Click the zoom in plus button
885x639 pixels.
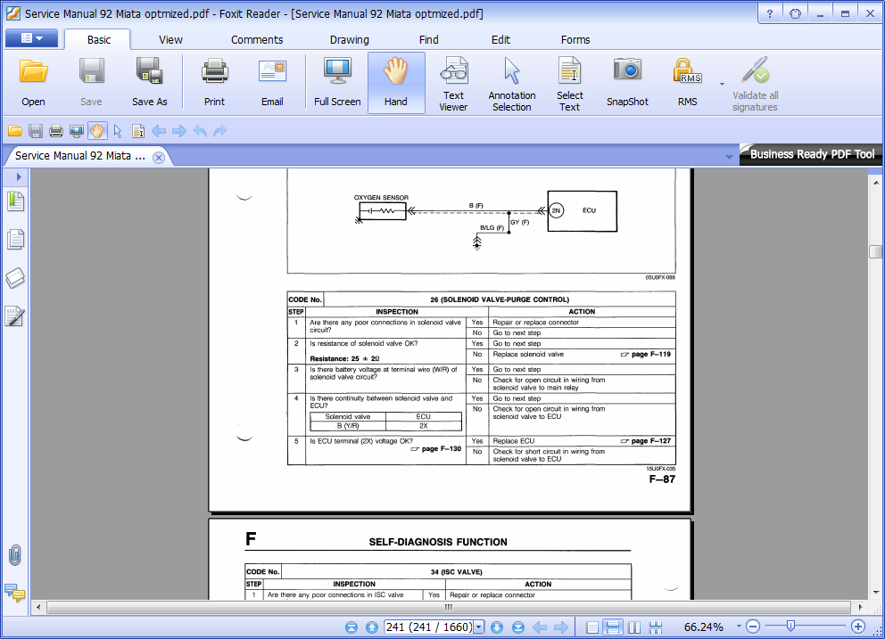858,627
